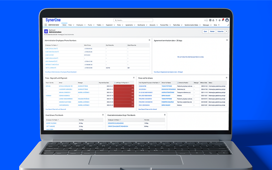Click the Refresh button
The height and width of the screenshot is (170, 272).
(x=212, y=32)
